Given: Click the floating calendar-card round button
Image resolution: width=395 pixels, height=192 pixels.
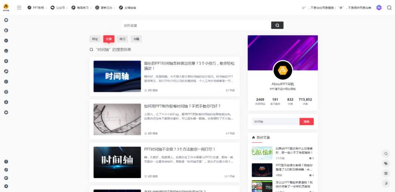Looking at the screenshot, I should click(386, 173).
